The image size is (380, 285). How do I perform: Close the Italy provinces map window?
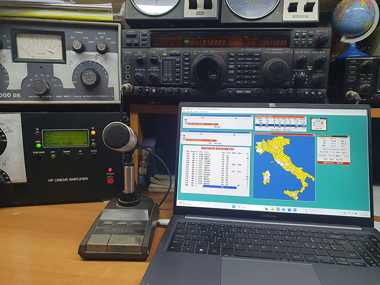tap(313, 135)
